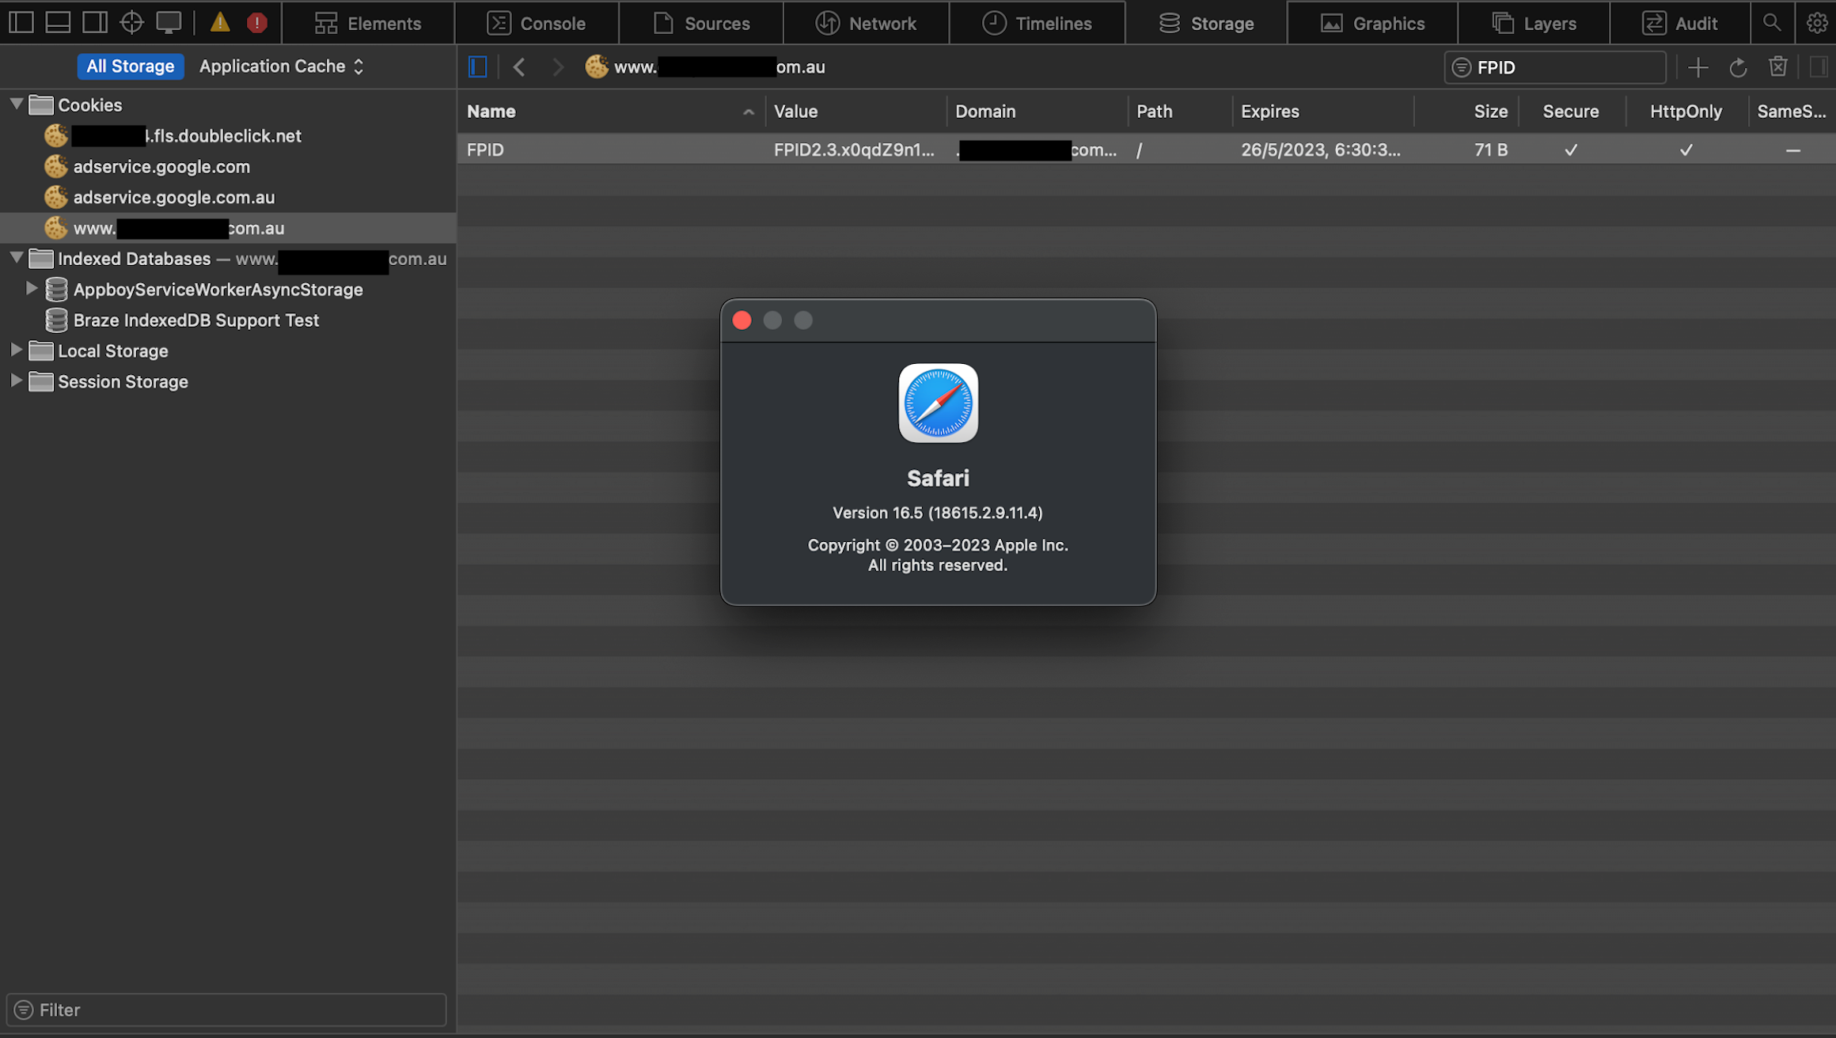The image size is (1836, 1038).
Task: Open the Application Cache dropdown
Action: 281,66
